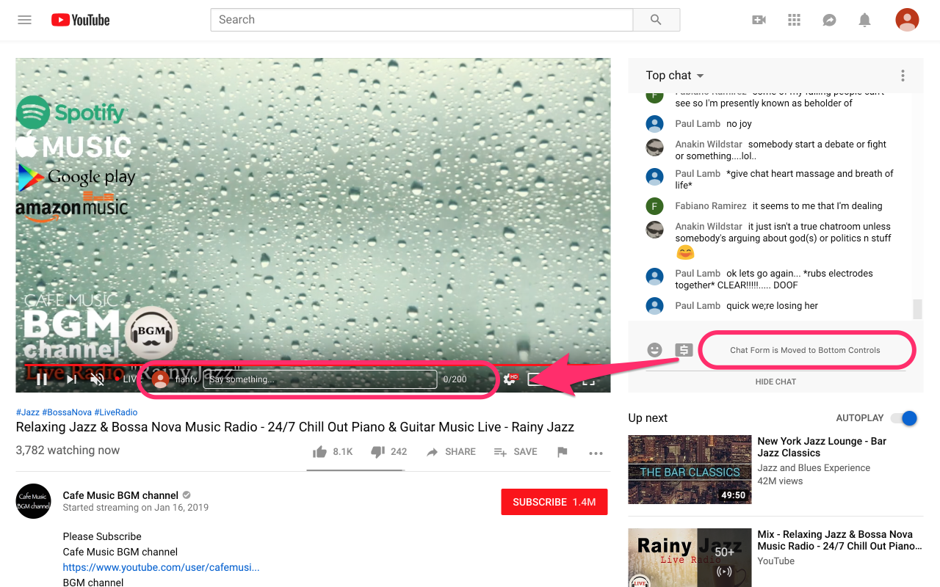Image resolution: width=940 pixels, height=587 pixels.
Task: Click HIDE CHAT
Action: [x=775, y=382]
